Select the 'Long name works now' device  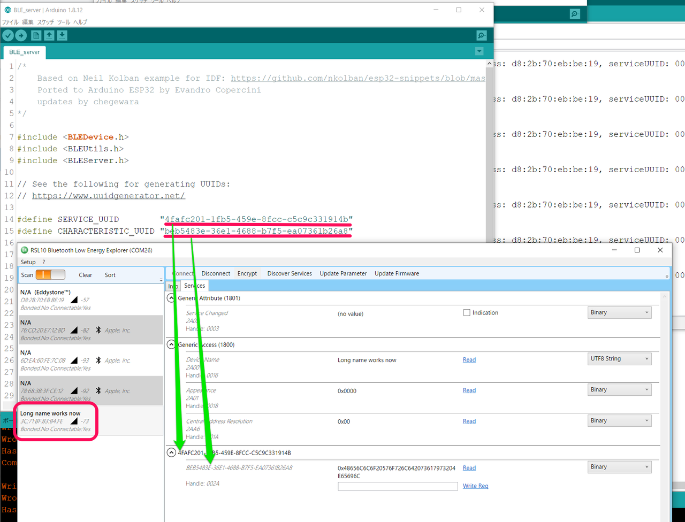coord(56,421)
